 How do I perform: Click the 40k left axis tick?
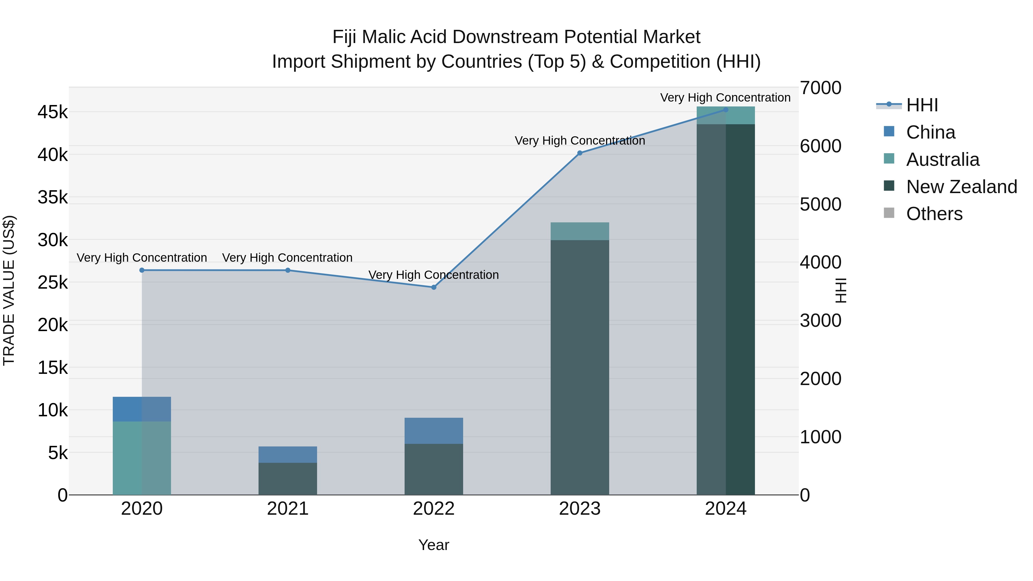click(53, 155)
